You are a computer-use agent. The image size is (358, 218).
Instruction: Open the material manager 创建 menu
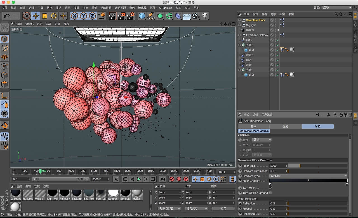pyautogui.click(x=19, y=186)
